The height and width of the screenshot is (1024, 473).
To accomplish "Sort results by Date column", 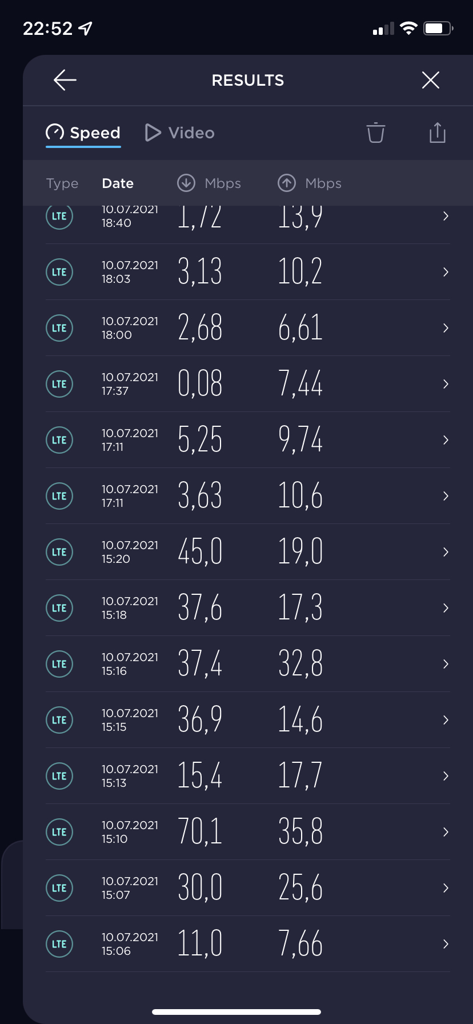I will (118, 183).
